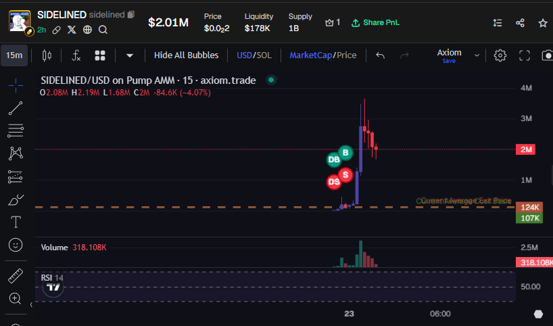Click the green market status dot
This screenshot has width=553, height=326.
[271, 80]
